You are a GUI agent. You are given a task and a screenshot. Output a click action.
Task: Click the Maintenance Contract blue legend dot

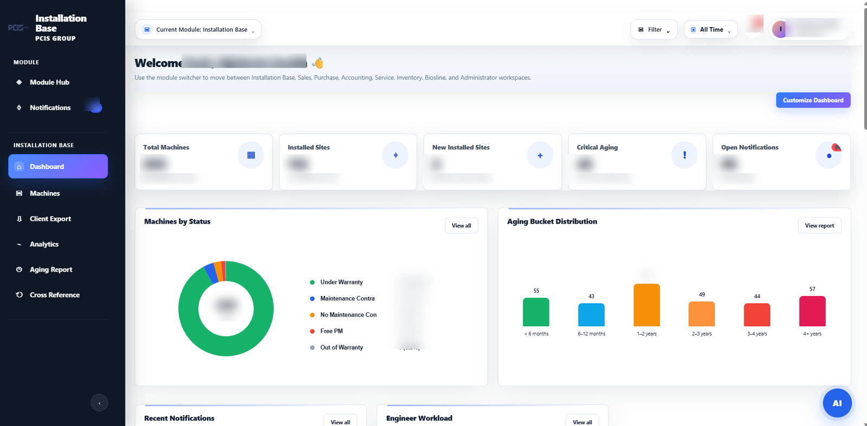tap(312, 298)
